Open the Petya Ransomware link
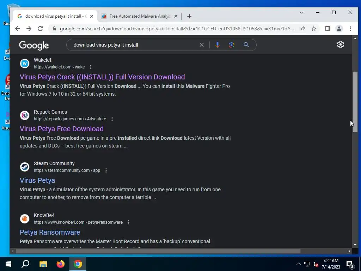361x271 pixels. pyautogui.click(x=50, y=232)
